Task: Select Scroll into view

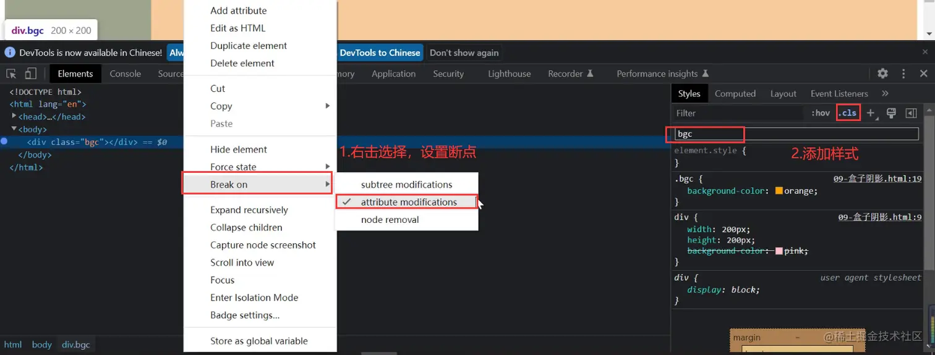Action: click(x=260, y=262)
